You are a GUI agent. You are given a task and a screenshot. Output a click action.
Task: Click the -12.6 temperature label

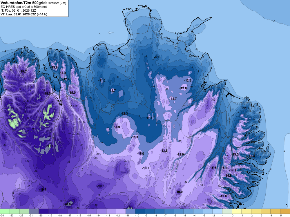[x=183, y=88]
